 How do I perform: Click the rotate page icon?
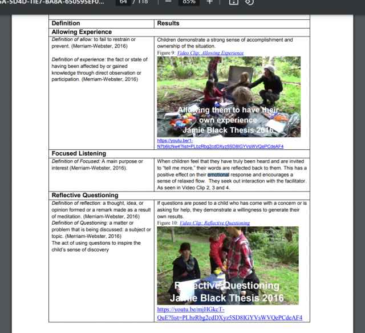(249, 2)
